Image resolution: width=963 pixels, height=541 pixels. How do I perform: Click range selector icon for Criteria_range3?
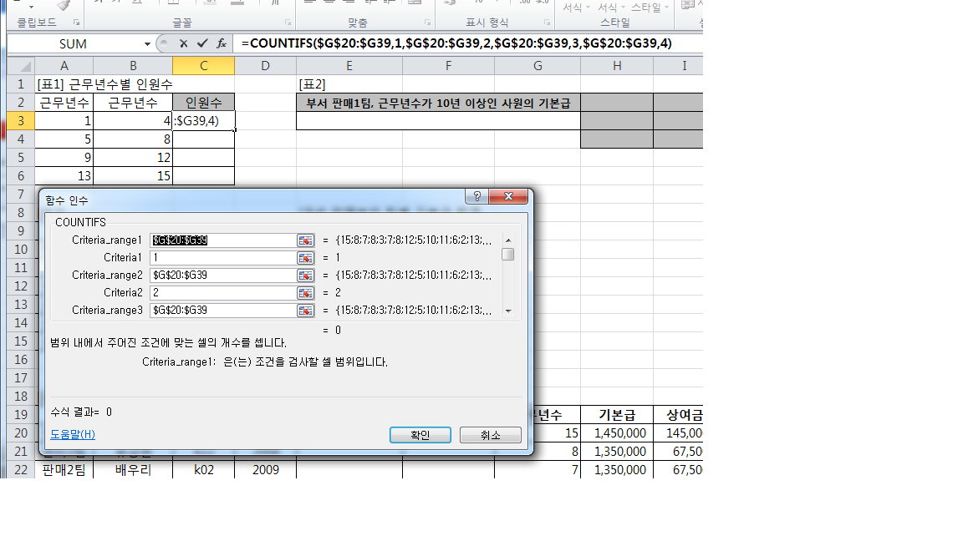click(306, 311)
